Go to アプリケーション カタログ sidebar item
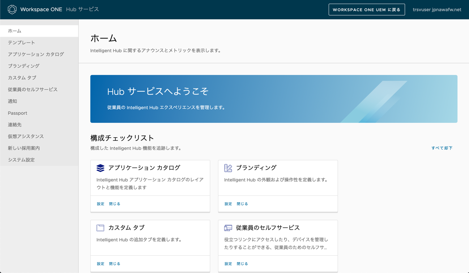The height and width of the screenshot is (273, 469). (x=39, y=54)
